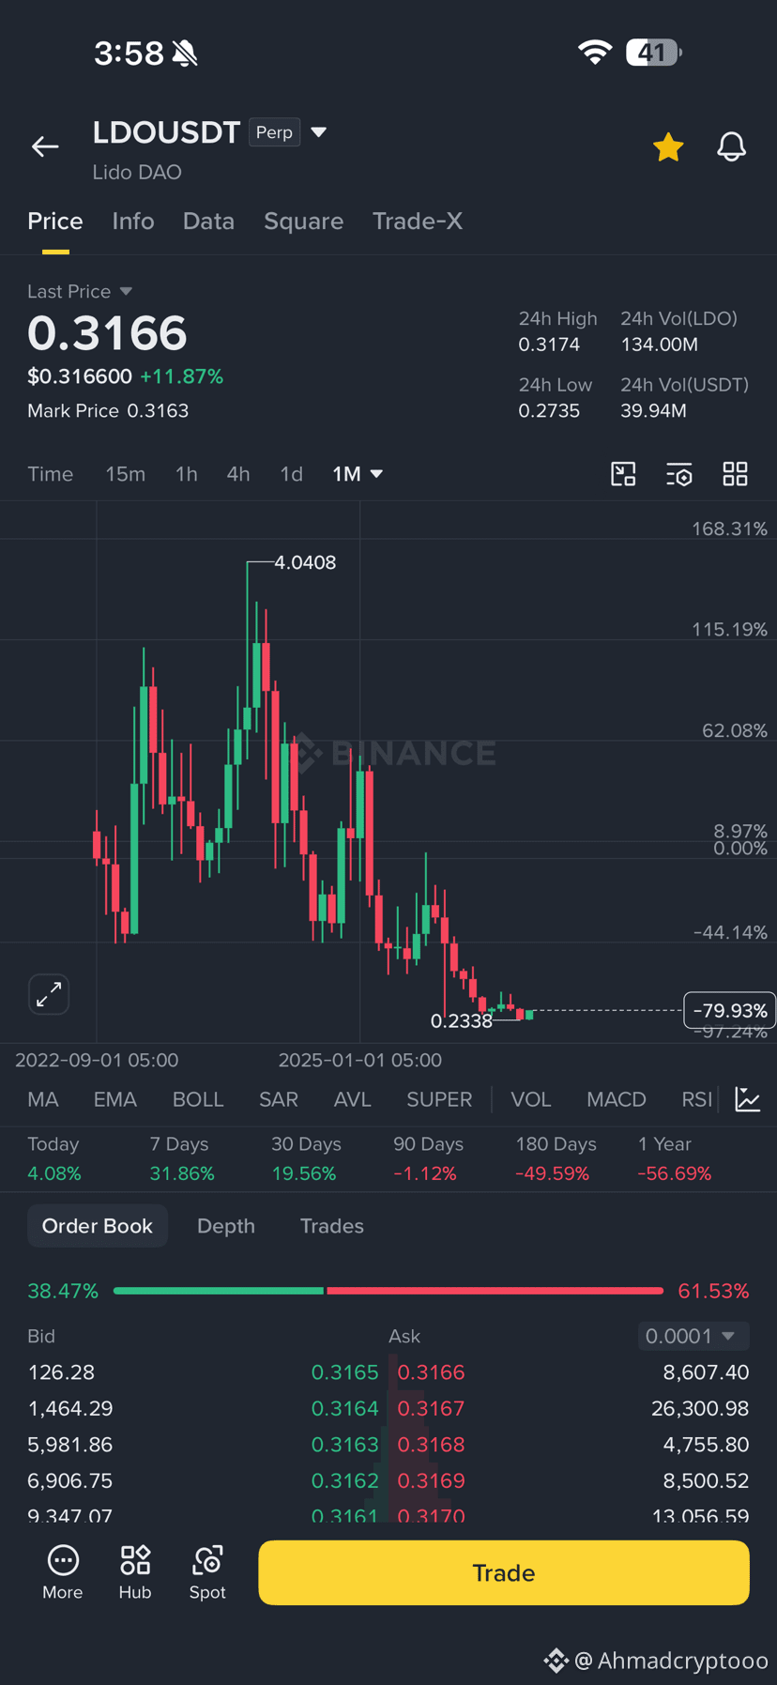Select the 1h interval
The height and width of the screenshot is (1685, 777).
click(187, 474)
